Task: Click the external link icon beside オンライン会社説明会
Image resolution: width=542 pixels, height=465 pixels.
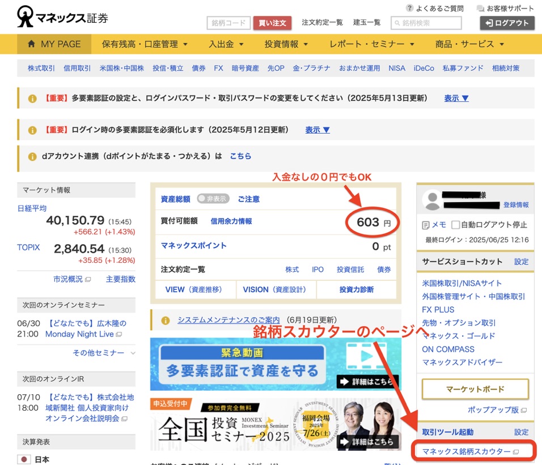Action: tap(124, 419)
